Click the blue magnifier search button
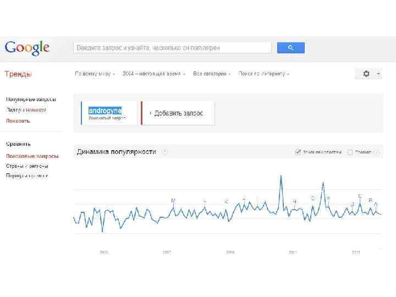 coord(290,48)
